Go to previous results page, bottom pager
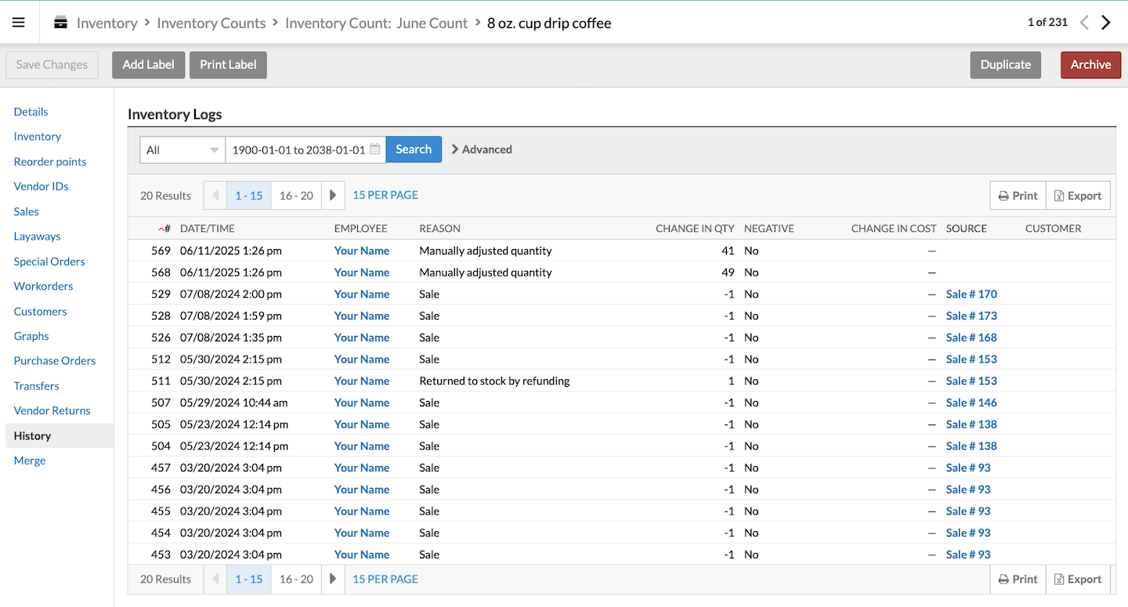This screenshot has height=607, width=1128. (215, 579)
